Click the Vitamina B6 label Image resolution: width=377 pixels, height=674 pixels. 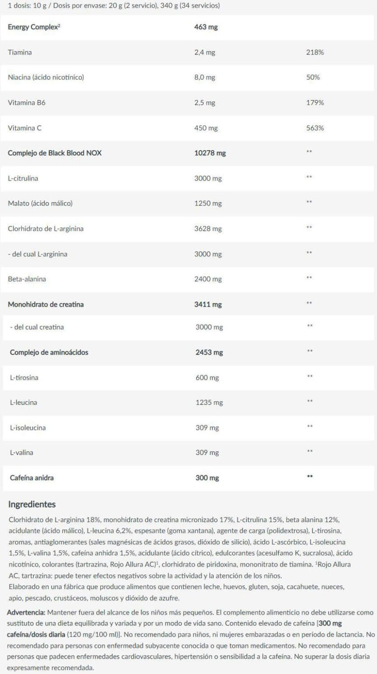pyautogui.click(x=26, y=103)
